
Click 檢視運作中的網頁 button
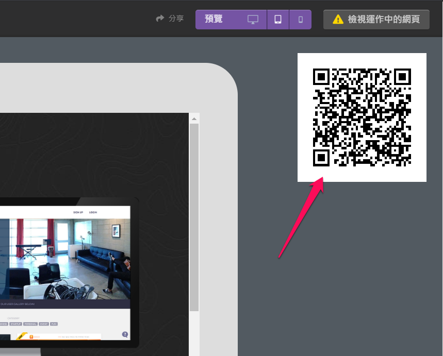[376, 20]
